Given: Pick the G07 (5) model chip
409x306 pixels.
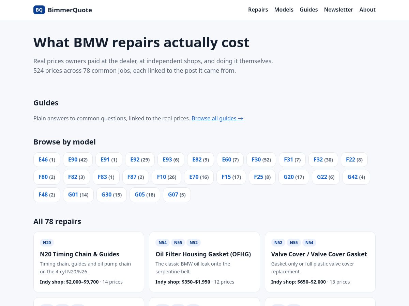Looking at the screenshot, I should 177,195.
